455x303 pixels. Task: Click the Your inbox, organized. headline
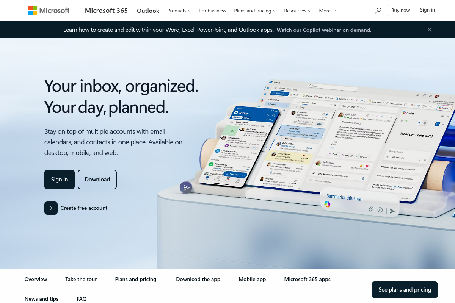coord(121,86)
